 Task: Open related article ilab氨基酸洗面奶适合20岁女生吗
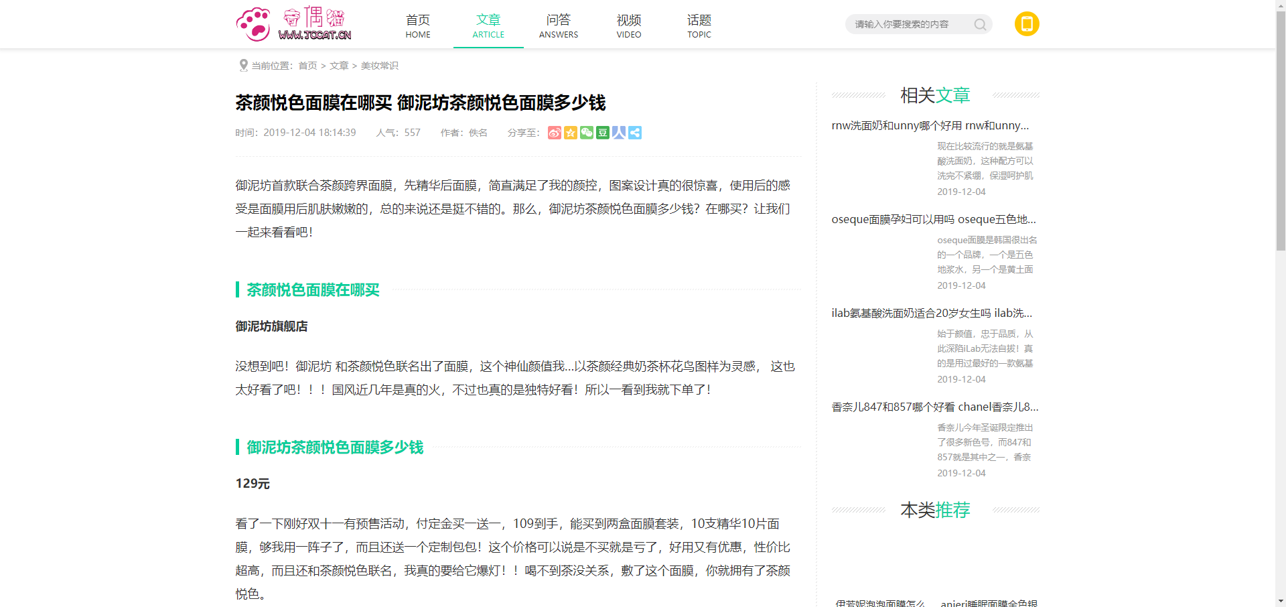point(932,313)
